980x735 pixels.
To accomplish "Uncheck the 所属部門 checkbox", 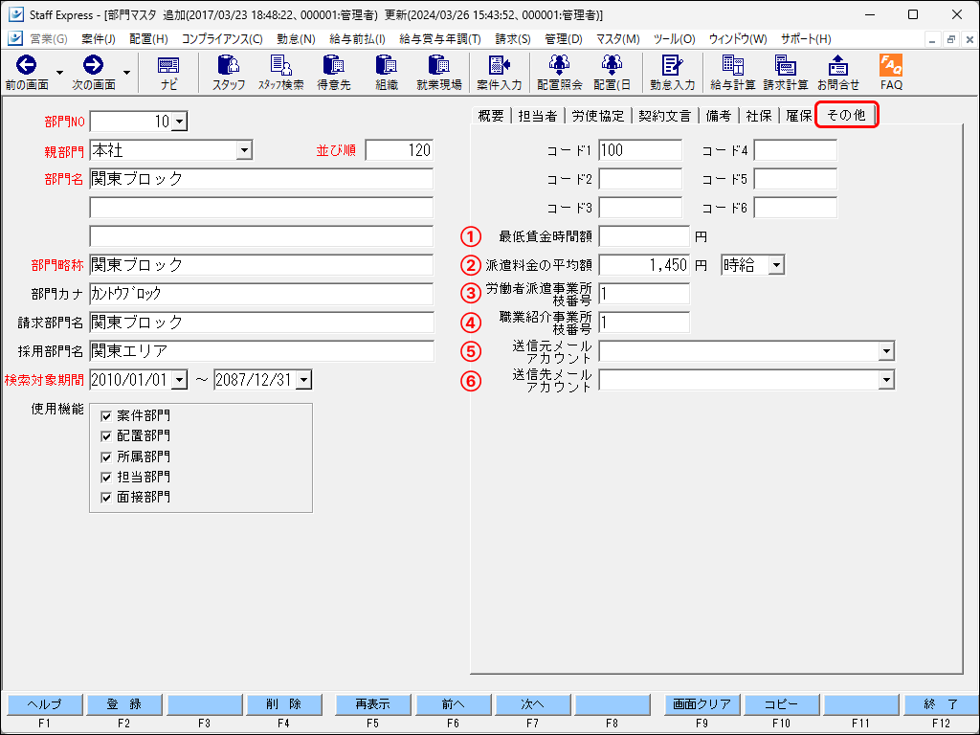I will pos(106,457).
